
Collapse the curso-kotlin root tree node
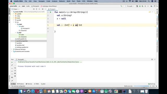12,12
